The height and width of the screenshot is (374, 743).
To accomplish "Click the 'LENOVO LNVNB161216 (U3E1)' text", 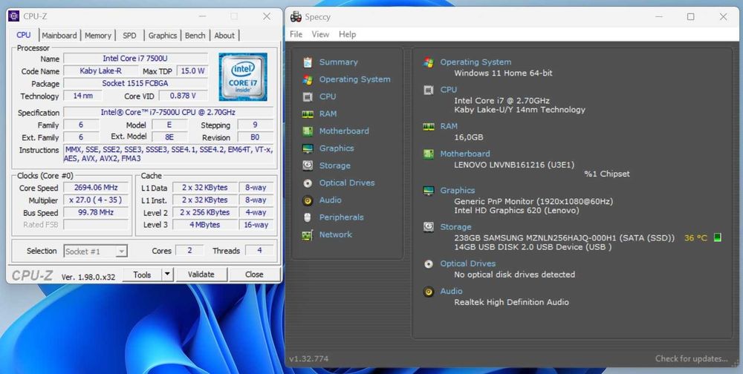I will pos(514,165).
